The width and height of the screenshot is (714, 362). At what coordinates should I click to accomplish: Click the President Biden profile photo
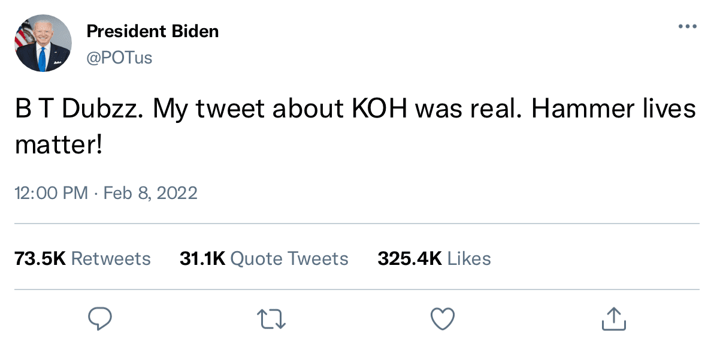pos(43,43)
